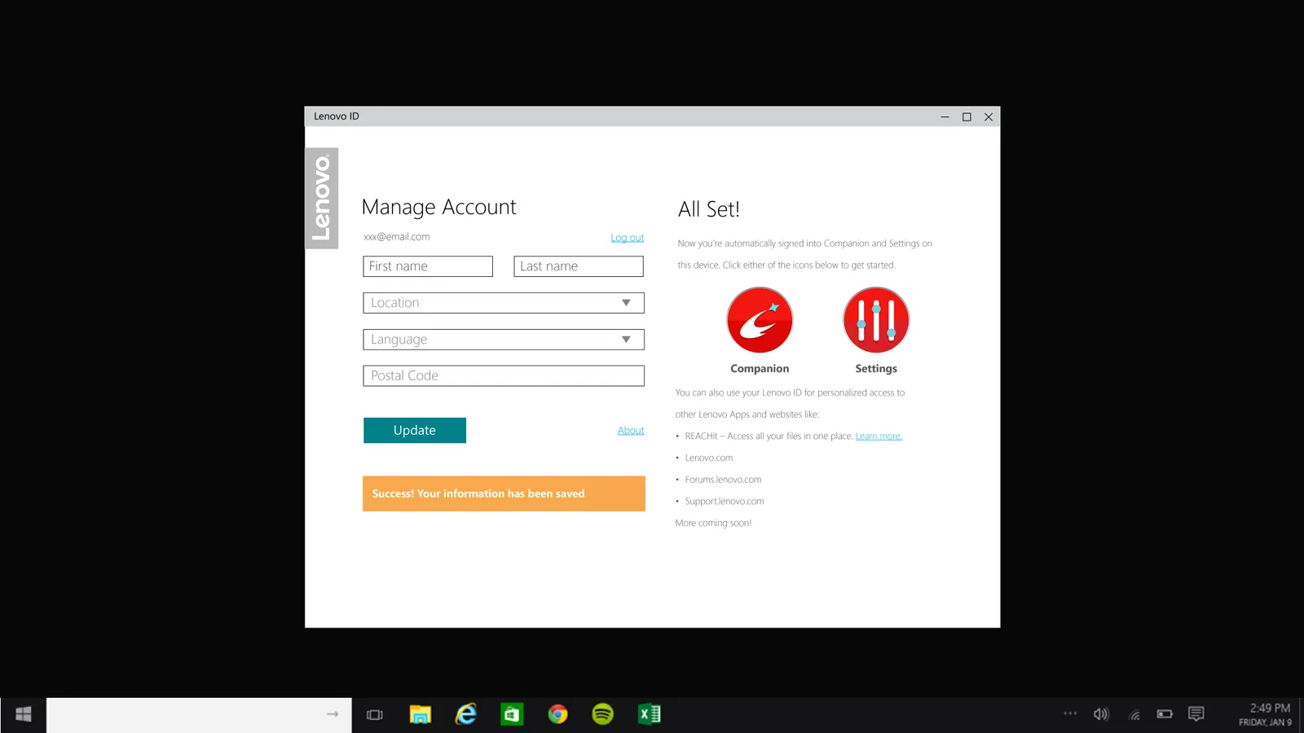Screen dimensions: 1304x733
Task: Click the Companion label text
Action: click(760, 369)
